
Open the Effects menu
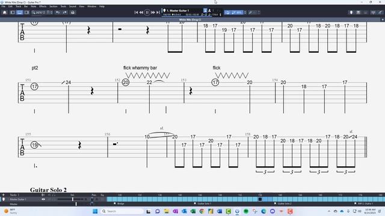click(x=43, y=7)
